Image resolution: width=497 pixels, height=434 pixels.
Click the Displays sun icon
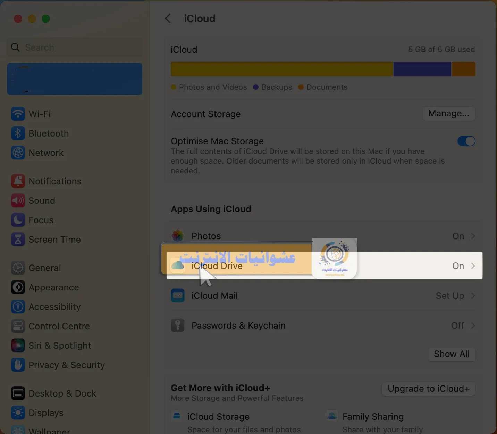click(18, 413)
